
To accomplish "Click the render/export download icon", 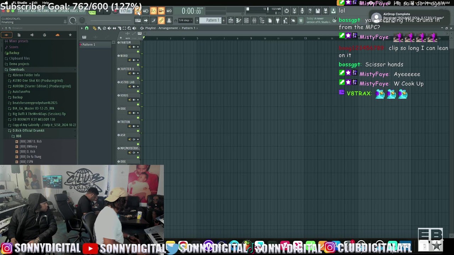I will (333, 11).
